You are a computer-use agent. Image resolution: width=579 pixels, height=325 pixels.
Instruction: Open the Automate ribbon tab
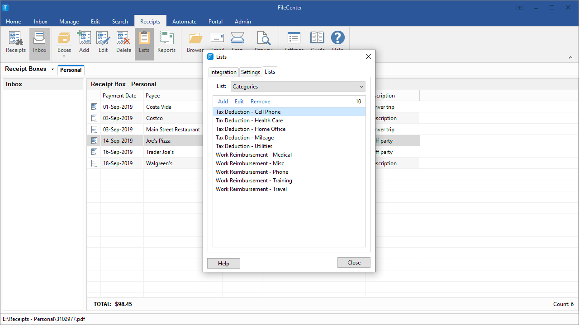pyautogui.click(x=184, y=21)
